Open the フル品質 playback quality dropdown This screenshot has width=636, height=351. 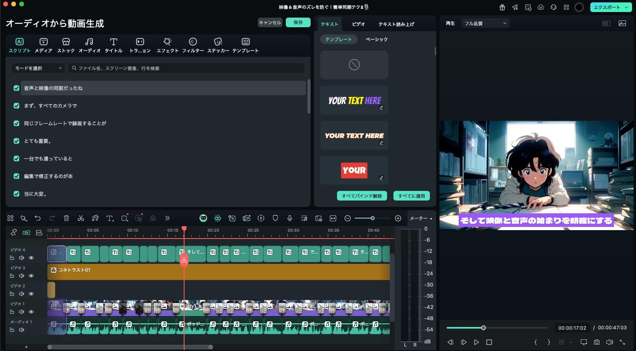485,24
